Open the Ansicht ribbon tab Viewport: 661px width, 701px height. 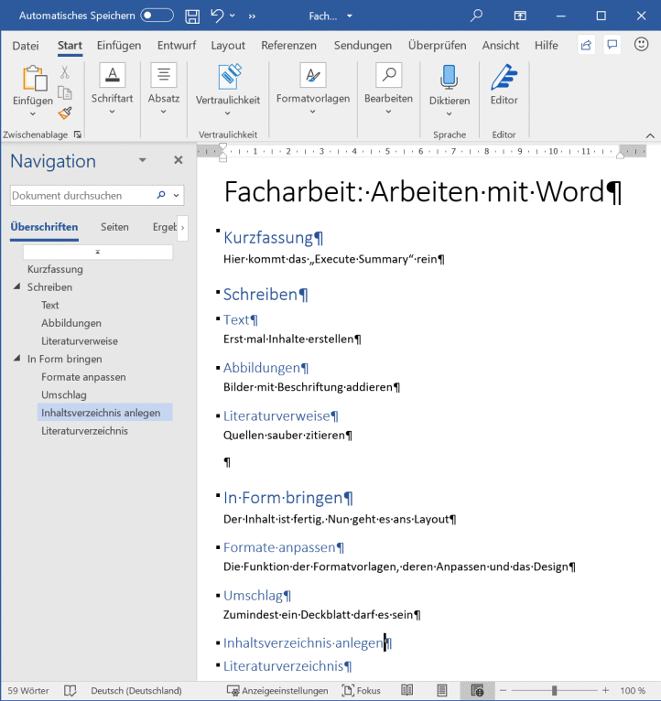501,46
